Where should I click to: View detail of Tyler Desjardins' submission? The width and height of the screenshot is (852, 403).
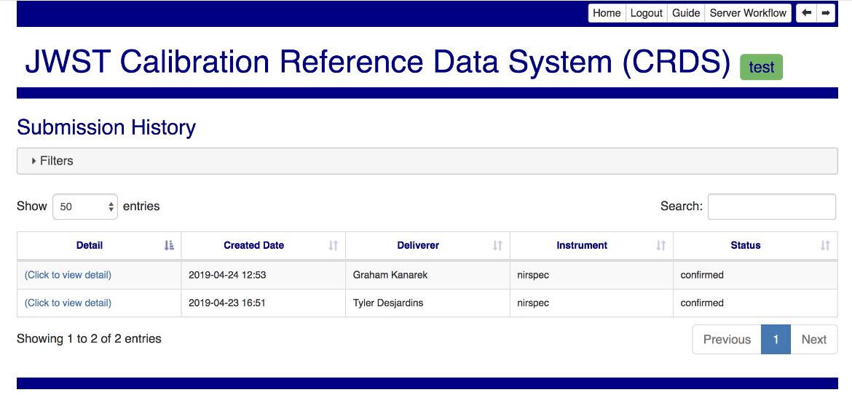click(68, 303)
